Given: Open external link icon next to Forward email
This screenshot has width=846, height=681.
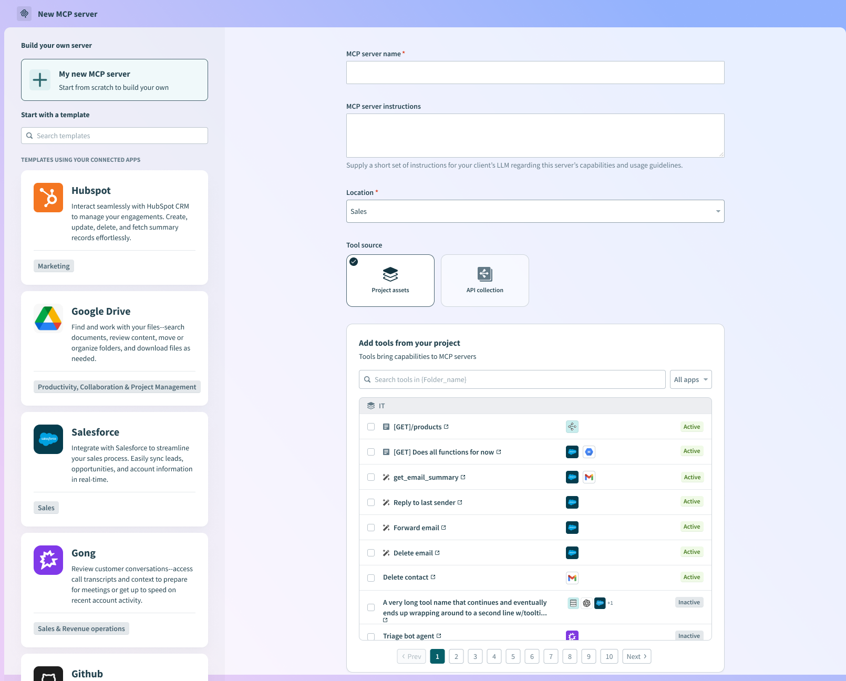Looking at the screenshot, I should 443,528.
